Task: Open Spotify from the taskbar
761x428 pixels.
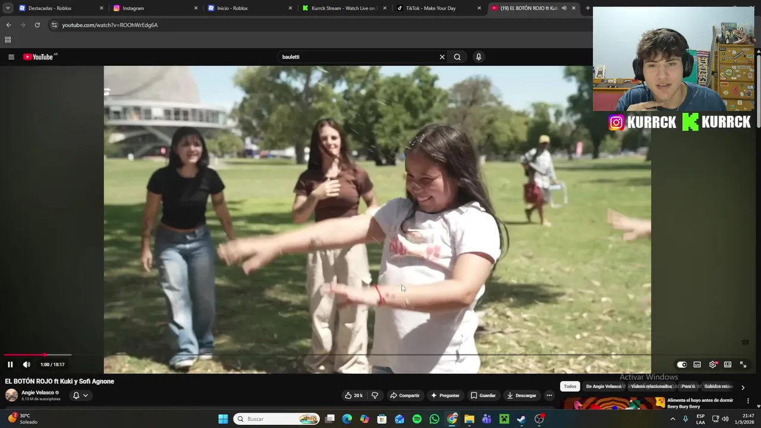Action: point(417,419)
